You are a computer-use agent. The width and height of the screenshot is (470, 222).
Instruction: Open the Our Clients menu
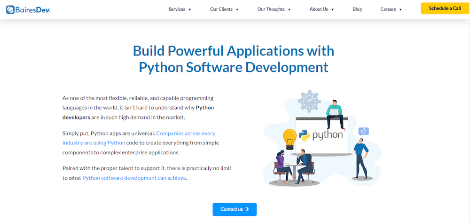coord(221,9)
